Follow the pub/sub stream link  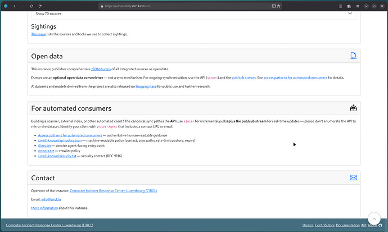pyautogui.click(x=243, y=78)
